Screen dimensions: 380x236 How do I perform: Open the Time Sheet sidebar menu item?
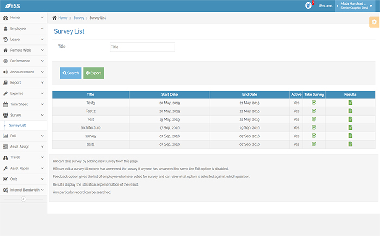(x=23, y=104)
